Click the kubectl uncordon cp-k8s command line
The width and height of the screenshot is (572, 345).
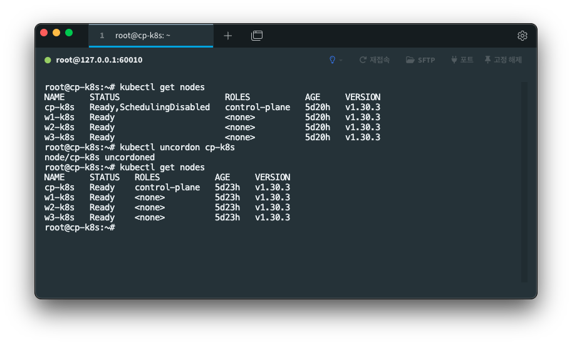(140, 147)
